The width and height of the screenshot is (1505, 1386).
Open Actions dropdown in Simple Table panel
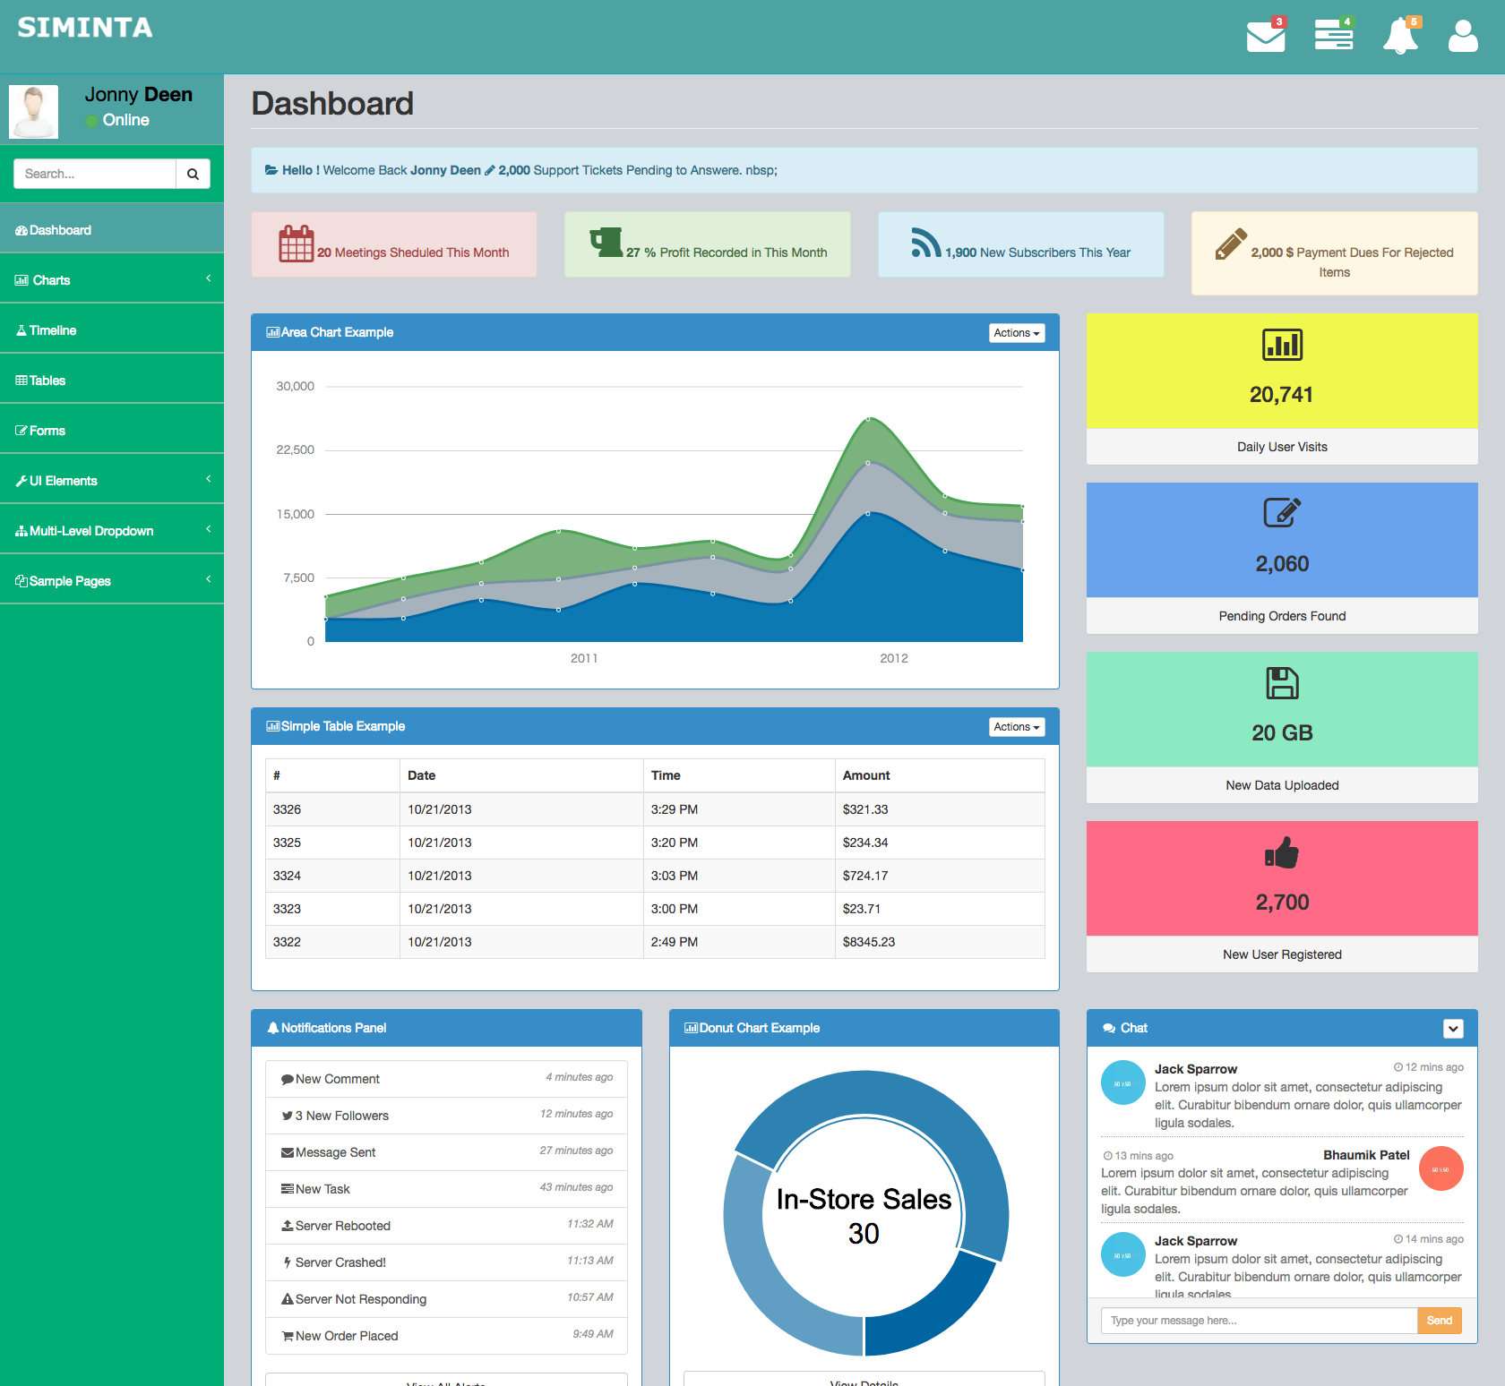click(1017, 727)
